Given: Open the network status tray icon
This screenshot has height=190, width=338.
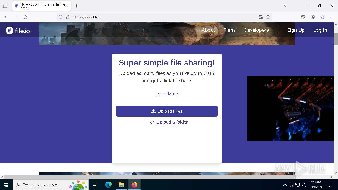Looking at the screenshot, I should [x=298, y=185].
